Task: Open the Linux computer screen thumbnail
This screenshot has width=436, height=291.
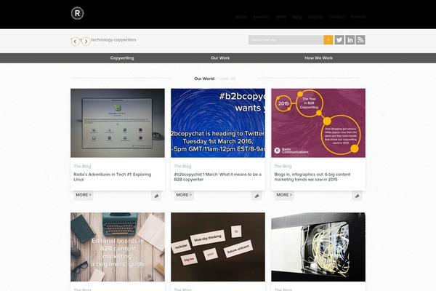Action: click(118, 123)
